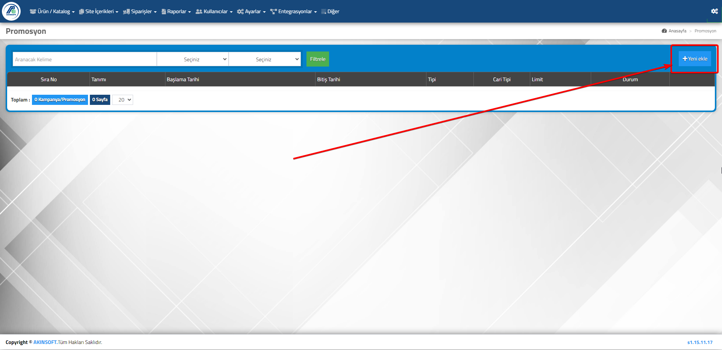Open the settings gears icon at top right
722x350 pixels.
(714, 11)
